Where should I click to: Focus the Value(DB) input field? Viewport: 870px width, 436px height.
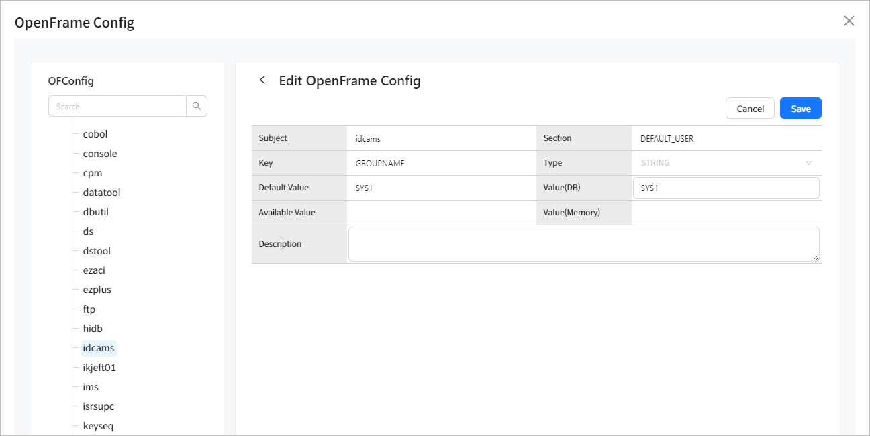click(726, 188)
